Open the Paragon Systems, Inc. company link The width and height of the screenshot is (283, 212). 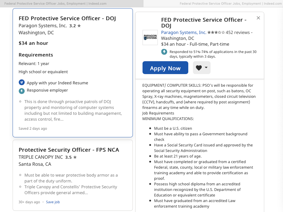pyautogui.click(x=184, y=33)
